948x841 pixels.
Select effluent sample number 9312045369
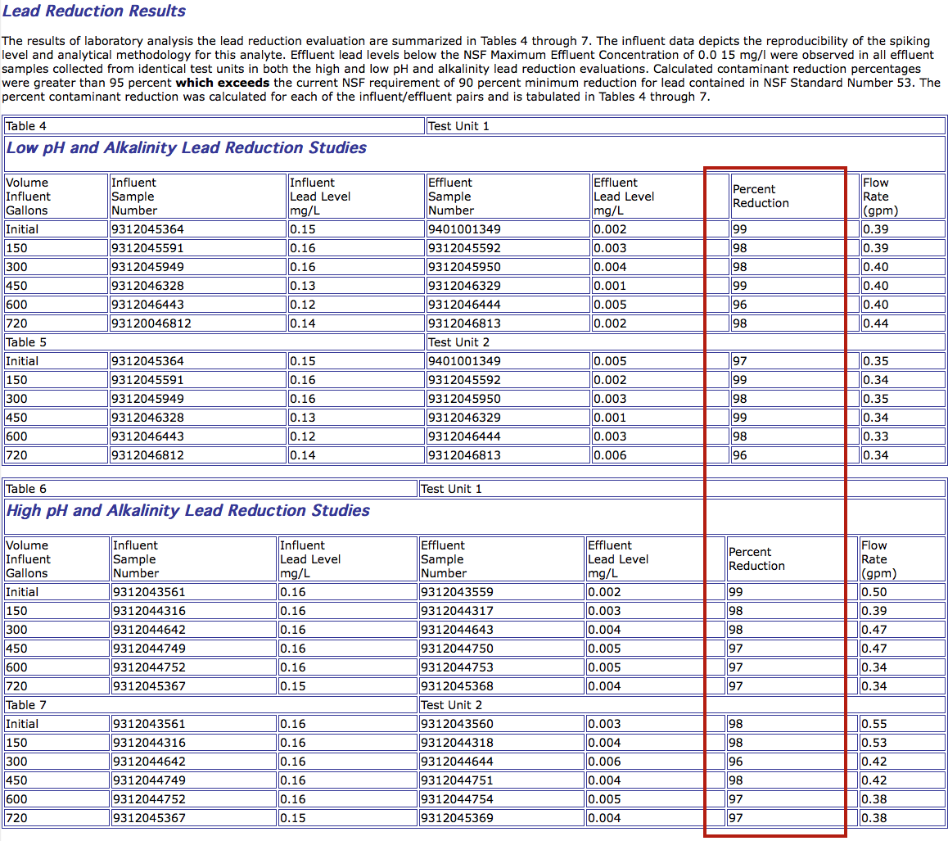click(x=457, y=818)
